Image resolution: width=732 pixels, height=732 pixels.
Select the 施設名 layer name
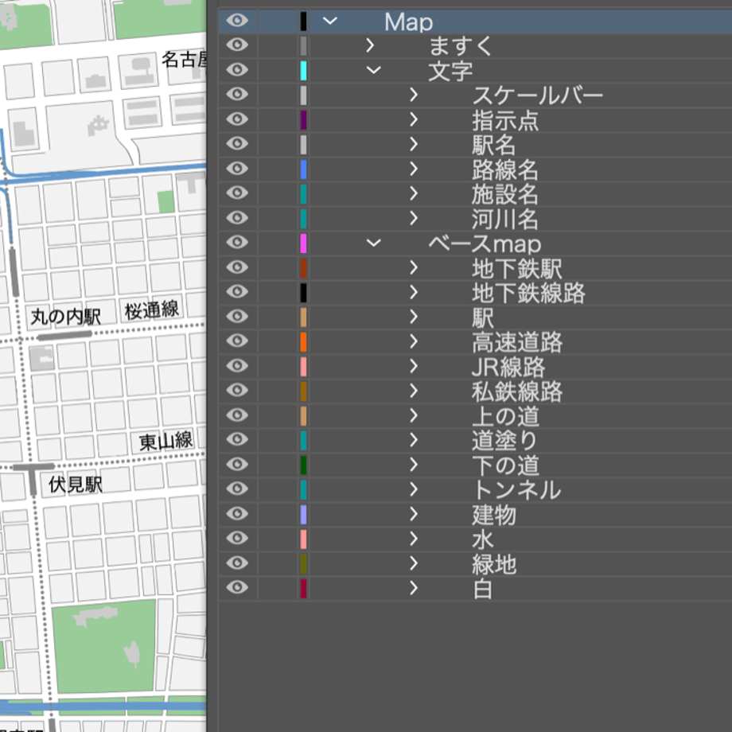coord(504,194)
